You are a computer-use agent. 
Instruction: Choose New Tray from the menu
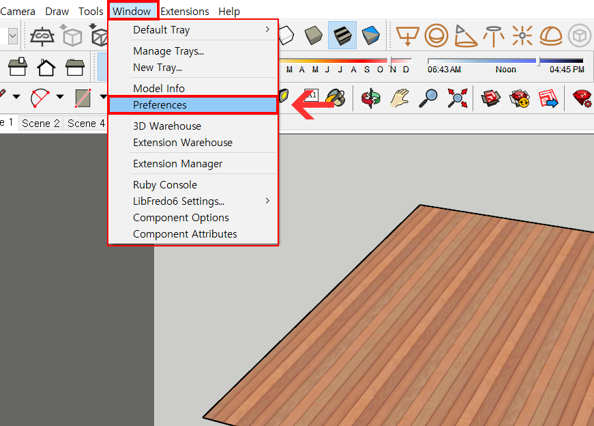tap(193, 68)
